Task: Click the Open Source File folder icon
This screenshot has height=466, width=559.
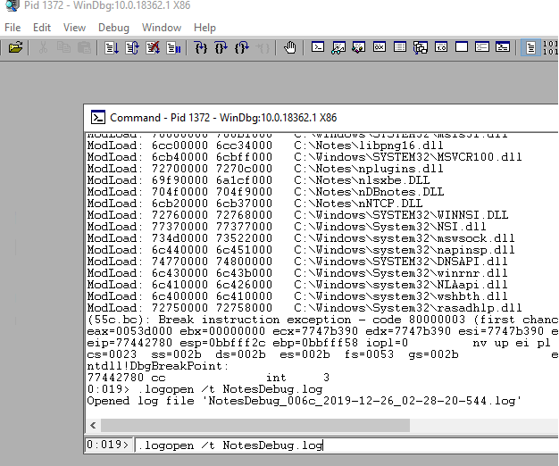Action: [15, 47]
